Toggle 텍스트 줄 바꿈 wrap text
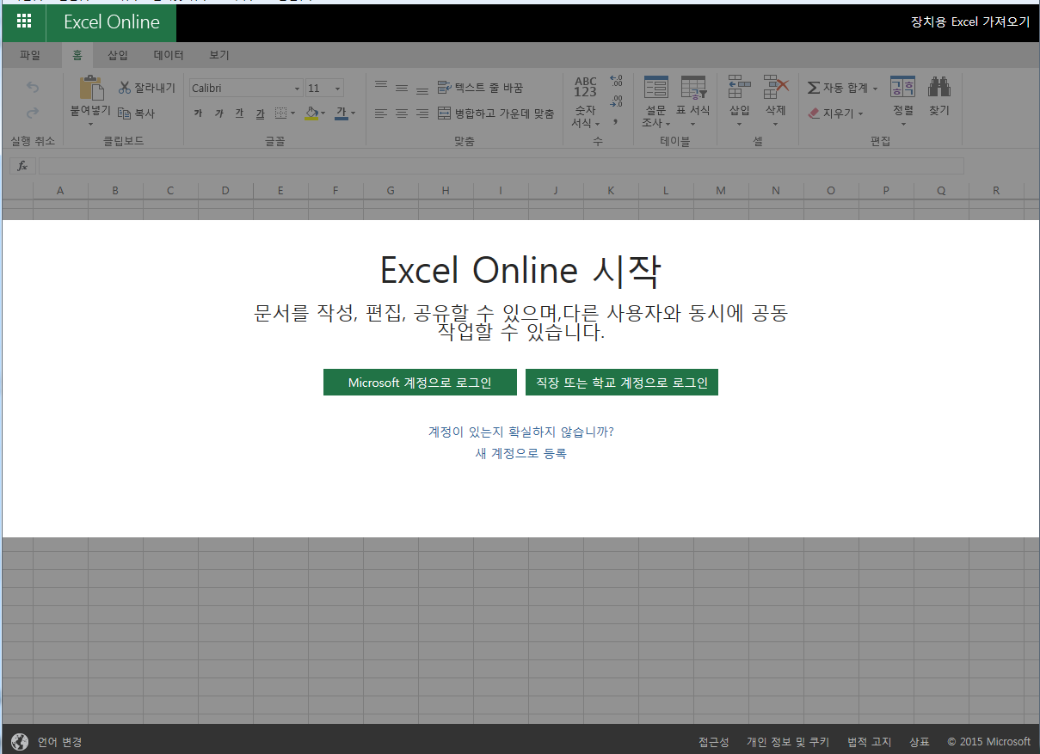The width and height of the screenshot is (1040, 754). pos(480,88)
